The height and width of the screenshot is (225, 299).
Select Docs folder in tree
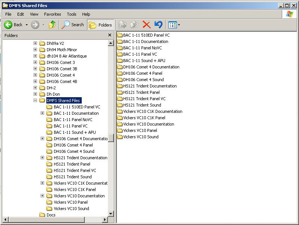click(51, 215)
